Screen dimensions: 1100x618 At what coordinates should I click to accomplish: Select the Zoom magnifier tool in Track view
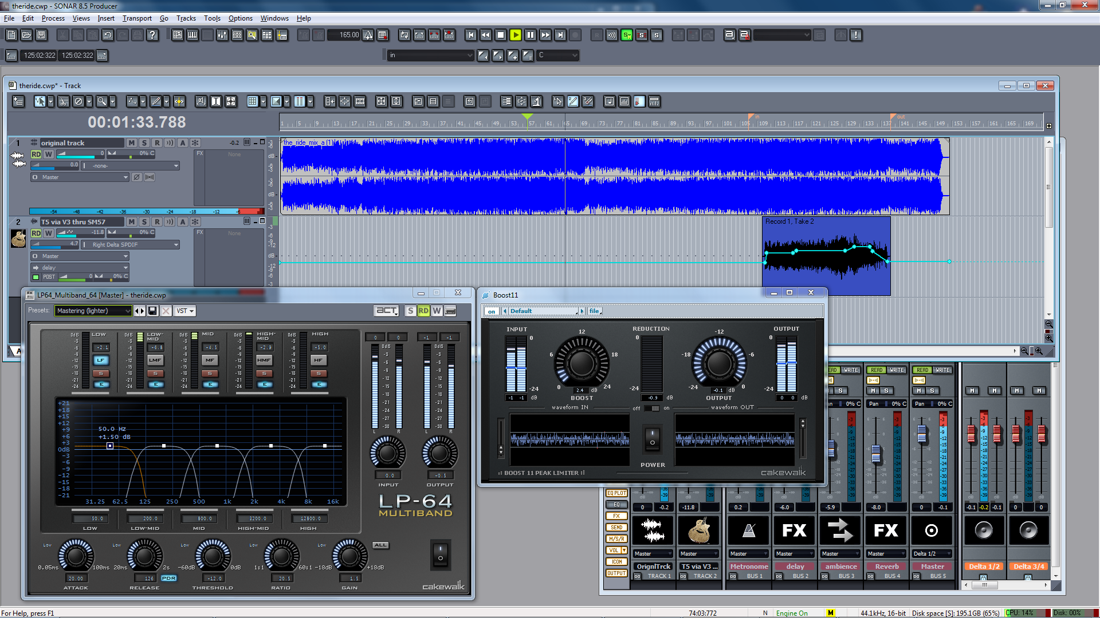[101, 101]
